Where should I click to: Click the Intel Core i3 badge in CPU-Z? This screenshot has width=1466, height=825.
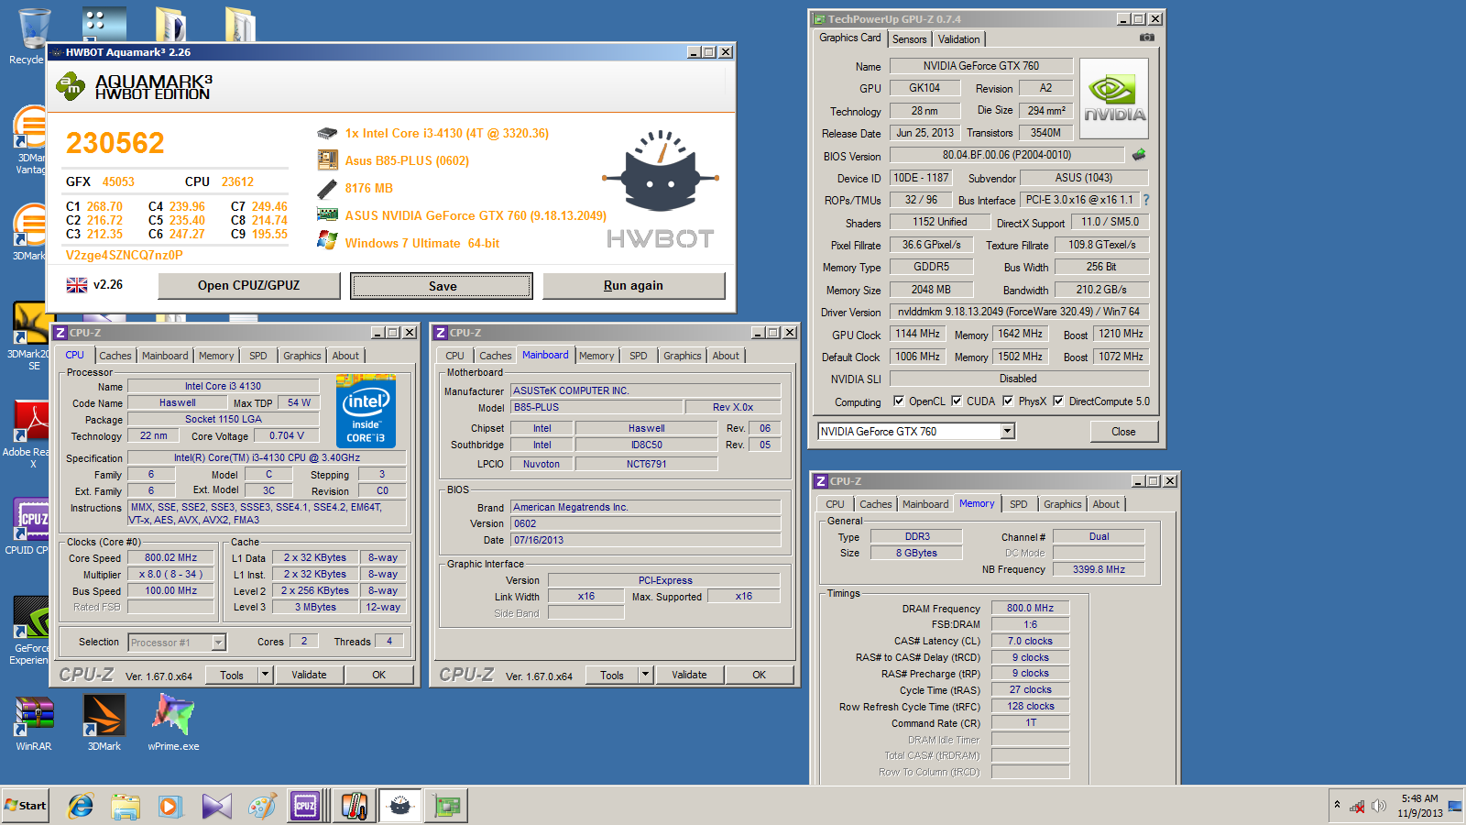366,411
